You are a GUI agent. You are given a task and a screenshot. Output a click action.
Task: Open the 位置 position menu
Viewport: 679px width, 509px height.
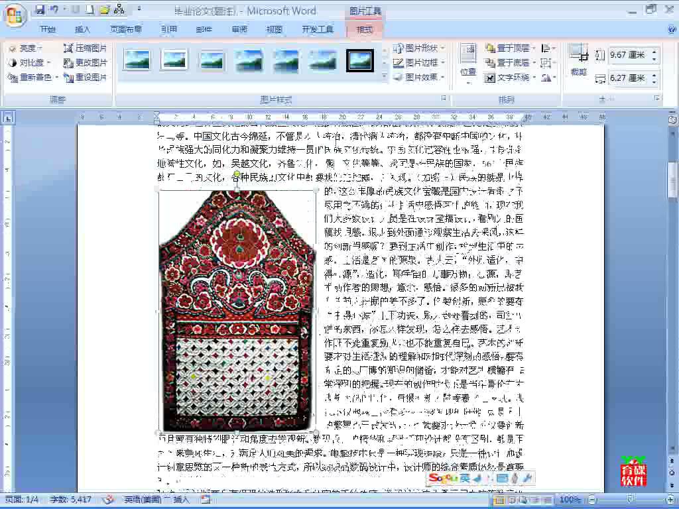[468, 64]
